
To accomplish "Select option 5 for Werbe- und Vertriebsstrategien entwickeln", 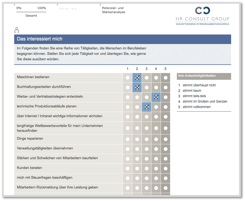I will (165, 97).
